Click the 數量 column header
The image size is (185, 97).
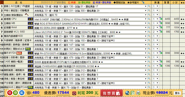click(157, 3)
